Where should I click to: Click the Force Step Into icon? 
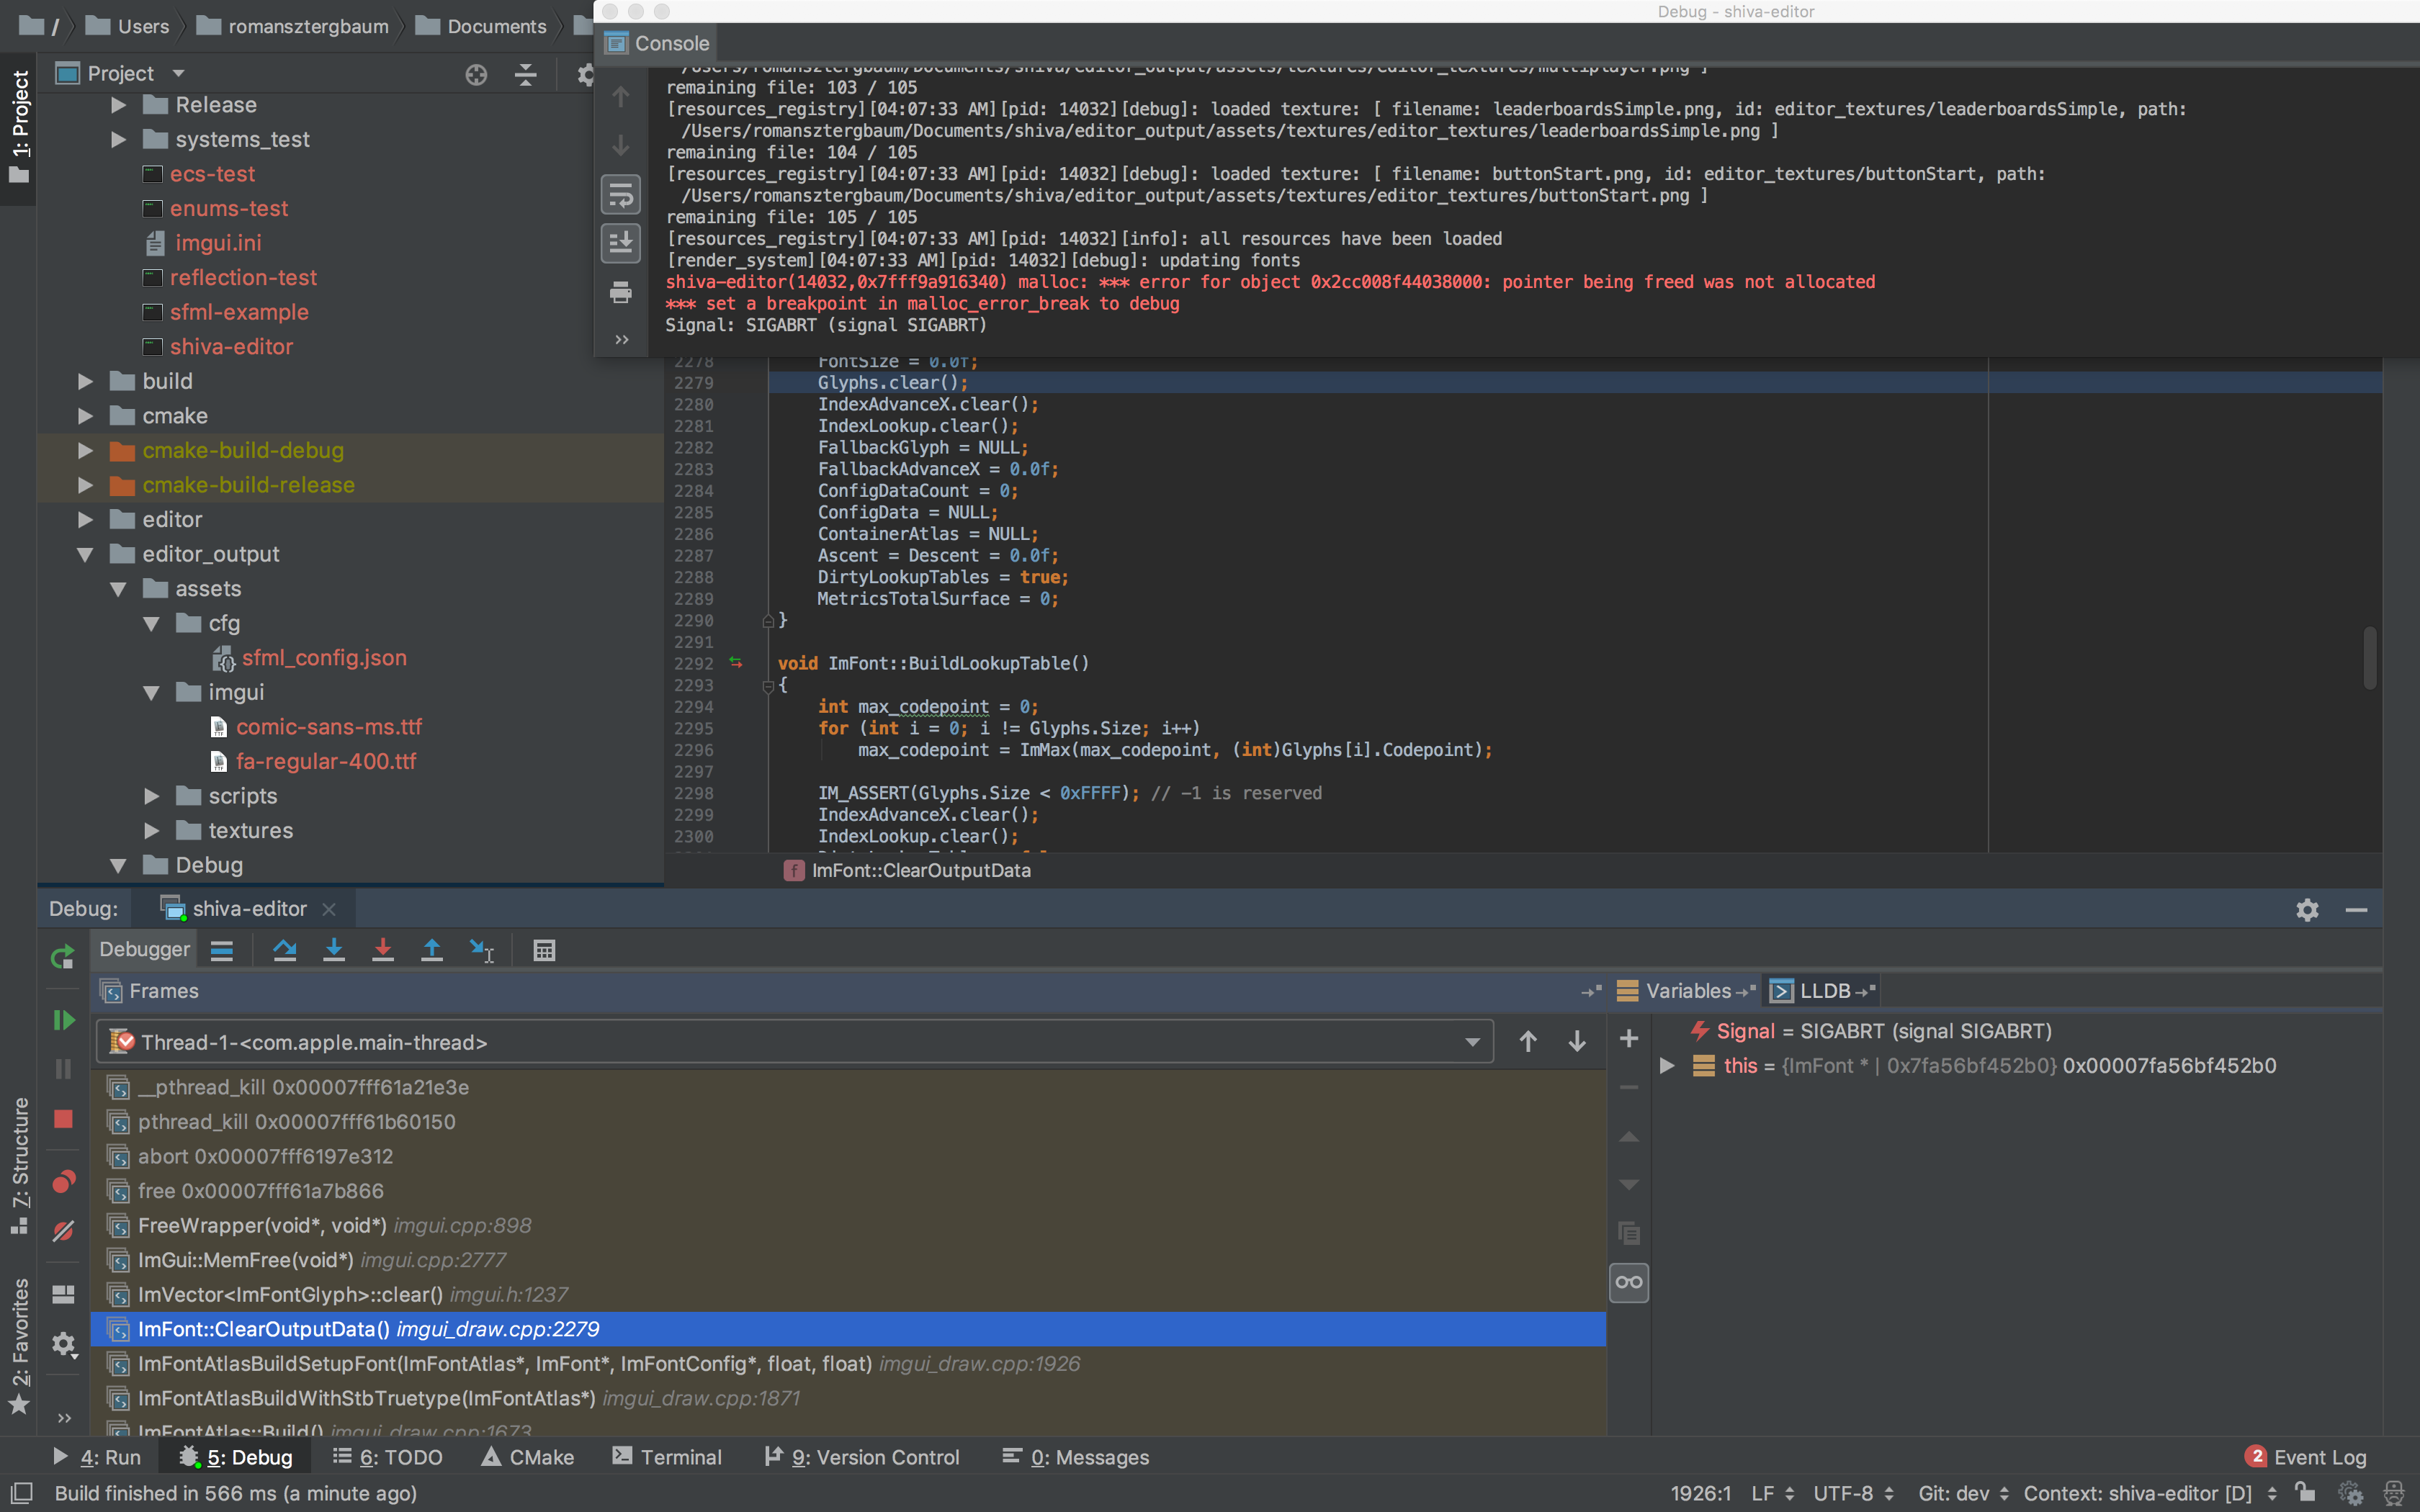(383, 950)
